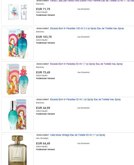Click the EUR 103,79 price

pyautogui.click(x=44, y=37)
